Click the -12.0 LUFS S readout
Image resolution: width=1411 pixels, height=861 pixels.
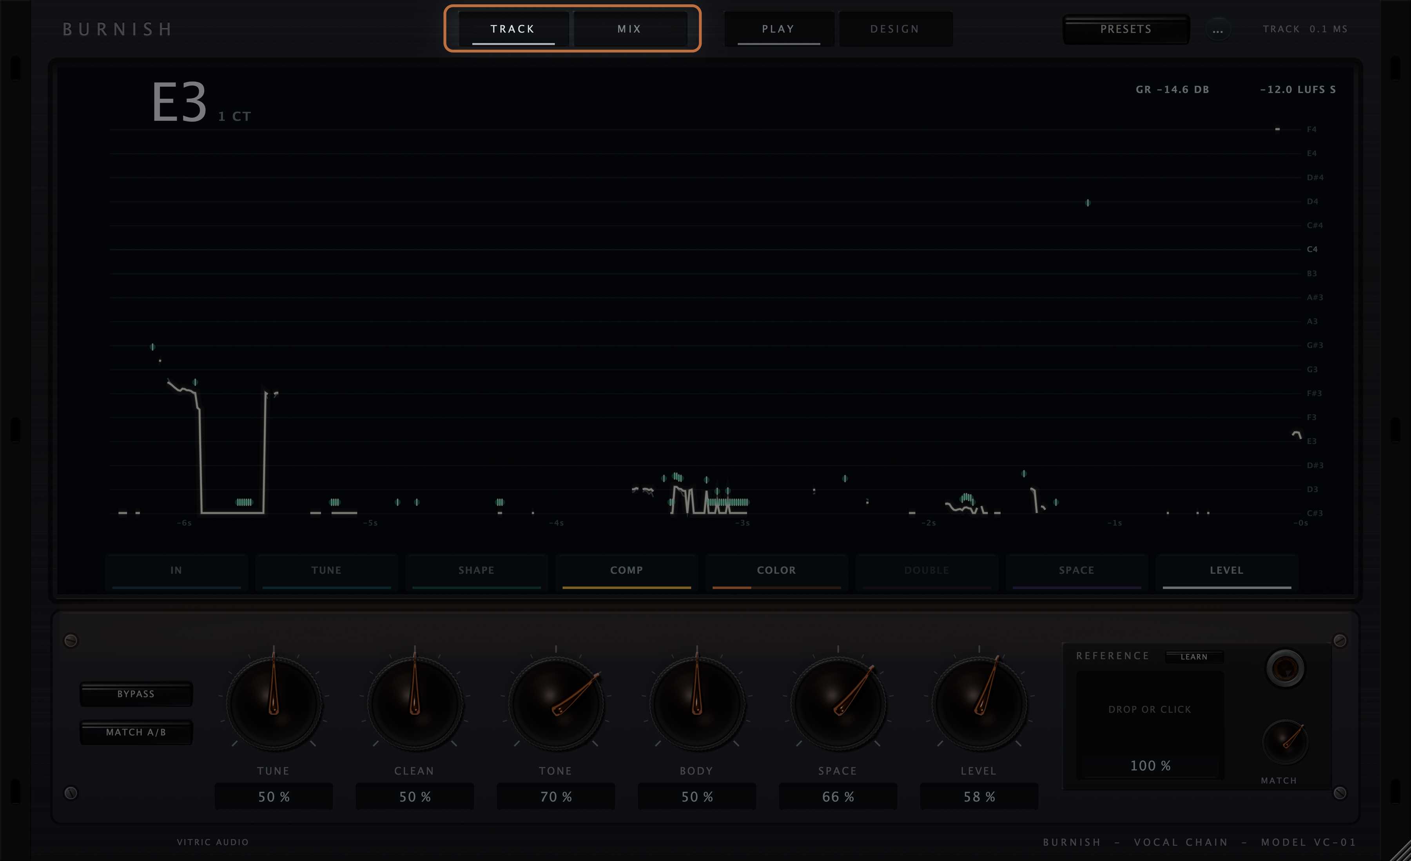1298,90
